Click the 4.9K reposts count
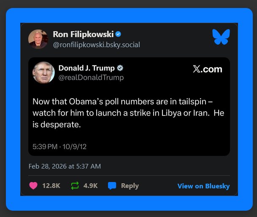Screen dimensions: 257x217 pyautogui.click(x=91, y=186)
